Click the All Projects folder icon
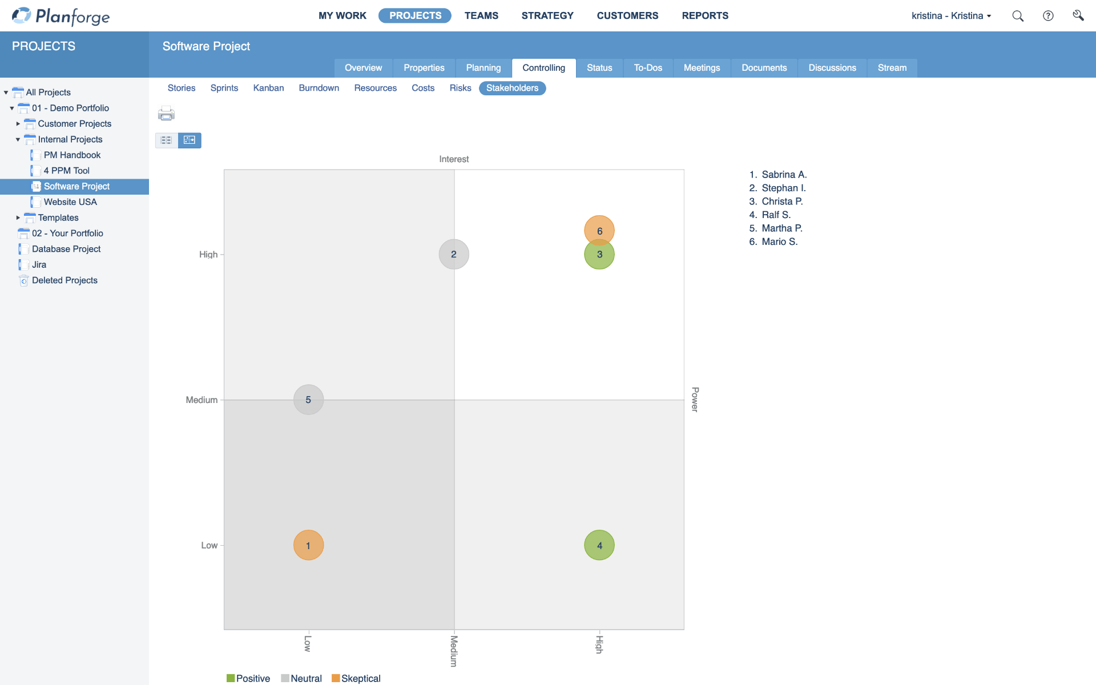1096x685 pixels. click(x=18, y=92)
